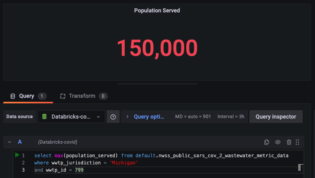Click the panel resize handle bar
The image size is (315, 178).
click(x=157, y=84)
